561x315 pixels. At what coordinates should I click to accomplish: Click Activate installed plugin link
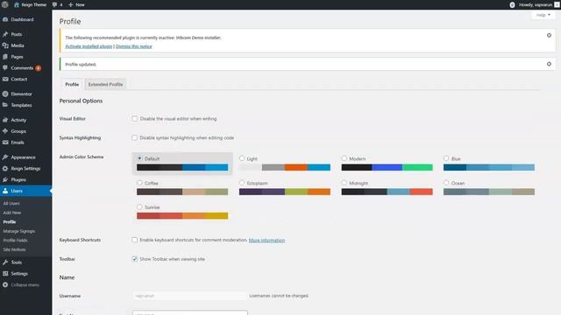(89, 46)
